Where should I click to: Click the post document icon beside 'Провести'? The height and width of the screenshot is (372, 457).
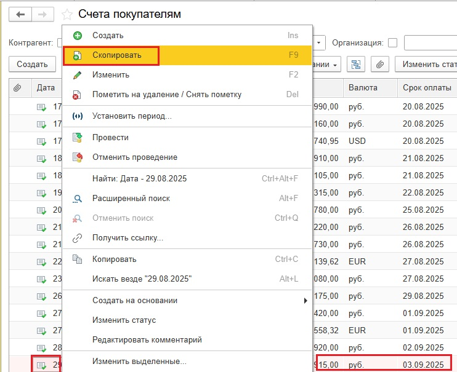click(77, 138)
